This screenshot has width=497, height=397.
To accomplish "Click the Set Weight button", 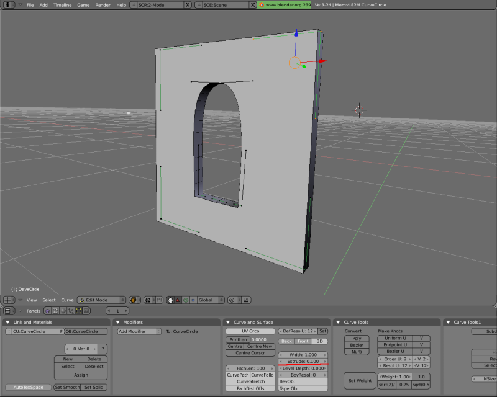I will click(360, 380).
